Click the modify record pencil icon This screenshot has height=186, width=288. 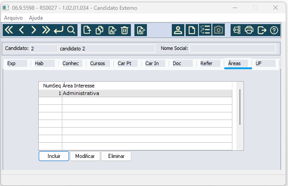click(x=112, y=30)
